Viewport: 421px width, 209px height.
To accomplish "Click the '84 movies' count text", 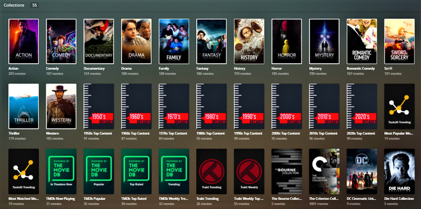I will point(166,138).
